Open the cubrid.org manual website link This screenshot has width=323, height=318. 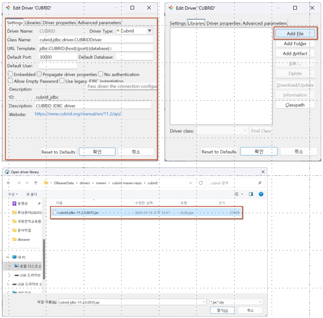tap(78, 114)
